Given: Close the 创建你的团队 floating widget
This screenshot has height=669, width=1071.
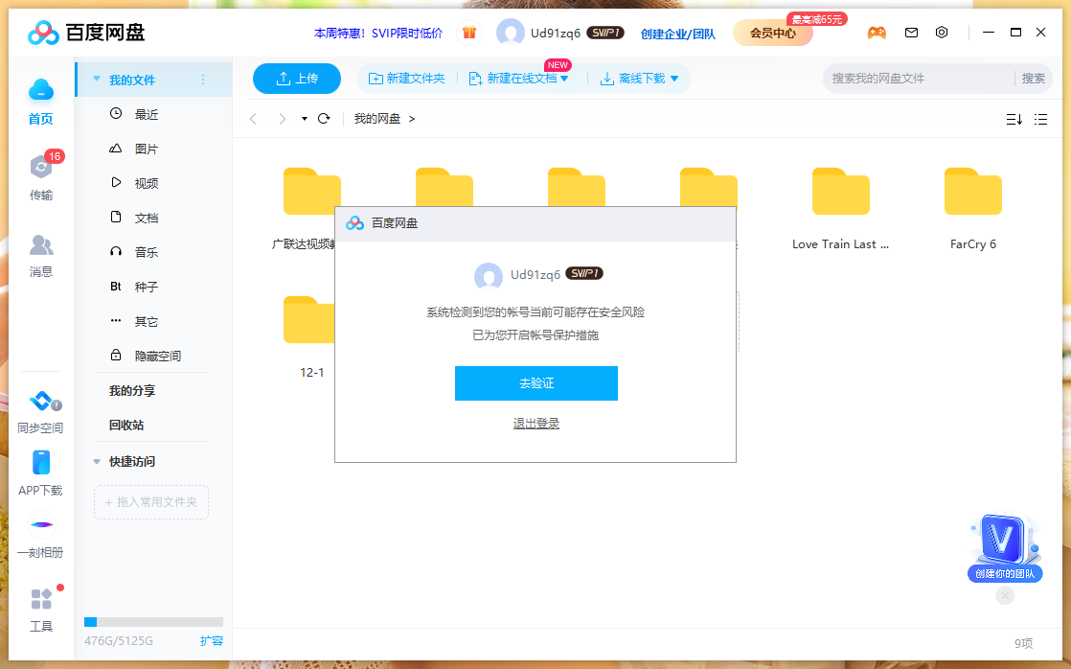Looking at the screenshot, I should [1005, 596].
